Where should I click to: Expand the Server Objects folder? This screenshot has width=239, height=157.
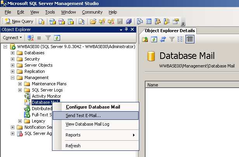12,66
